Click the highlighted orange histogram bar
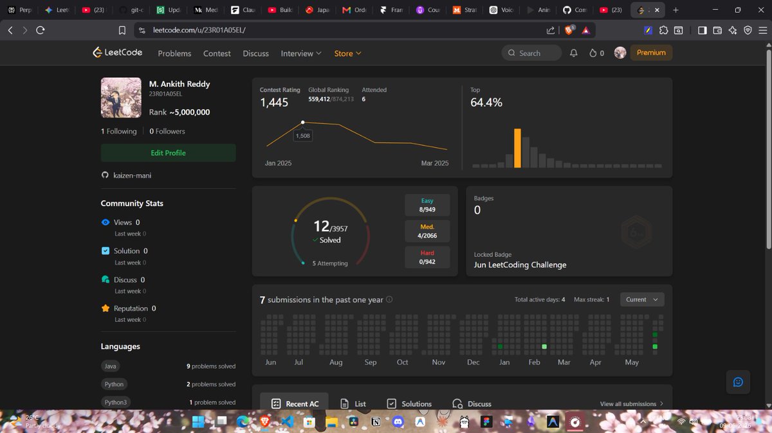This screenshot has width=772, height=433. (x=517, y=148)
